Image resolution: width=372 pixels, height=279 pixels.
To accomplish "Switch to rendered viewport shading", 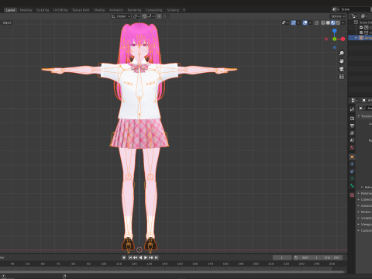I will click(x=338, y=22).
